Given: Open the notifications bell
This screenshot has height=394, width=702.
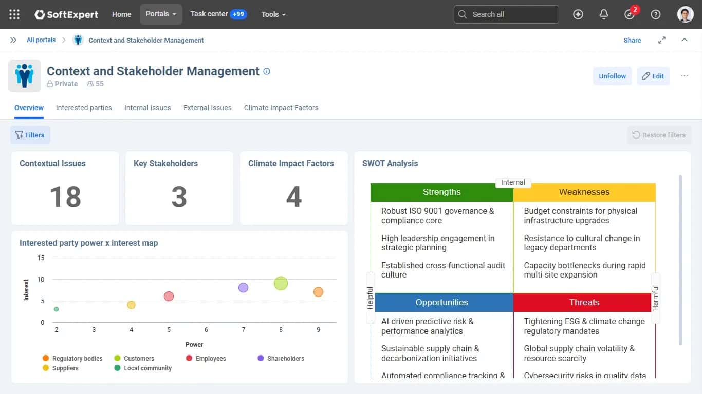Looking at the screenshot, I should click(x=604, y=14).
